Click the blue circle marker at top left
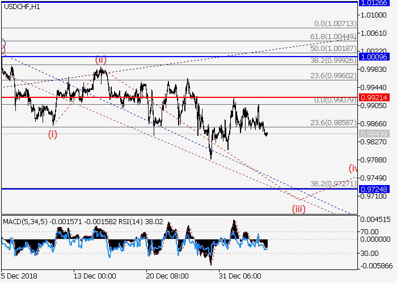Viewport: 397px width, 283px height. tap(2, 42)
